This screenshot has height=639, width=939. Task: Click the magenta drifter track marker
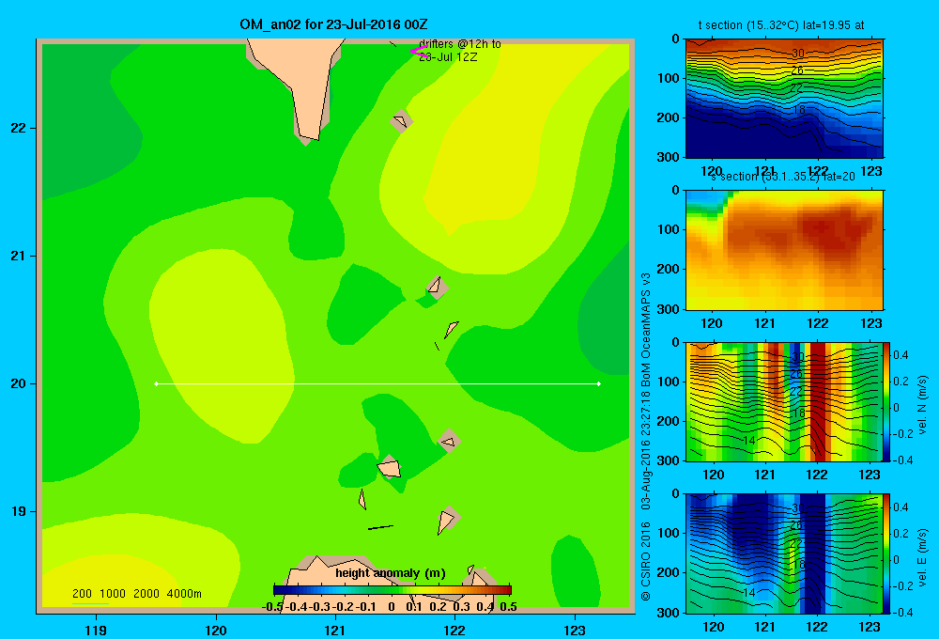pos(419,52)
